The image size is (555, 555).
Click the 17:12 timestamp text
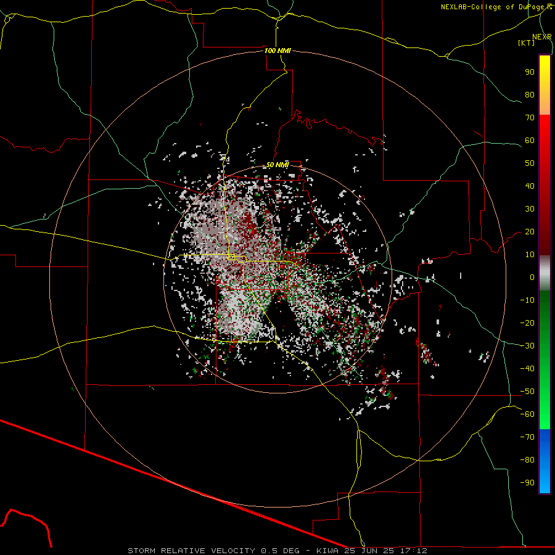414,551
